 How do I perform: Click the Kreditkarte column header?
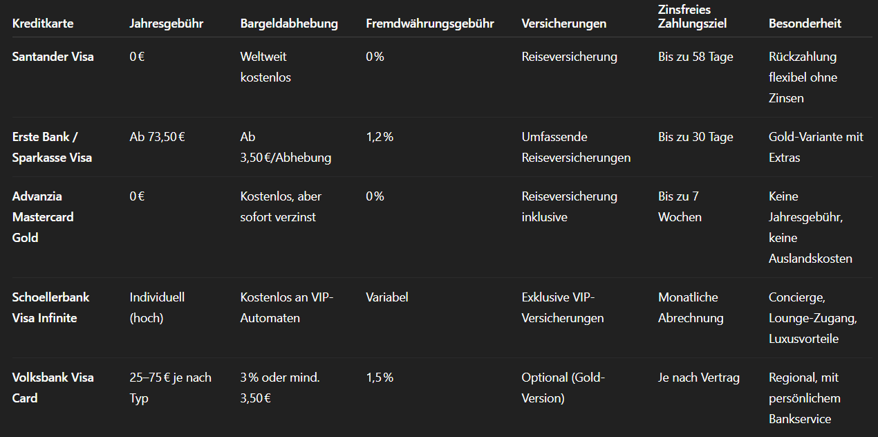(x=43, y=24)
